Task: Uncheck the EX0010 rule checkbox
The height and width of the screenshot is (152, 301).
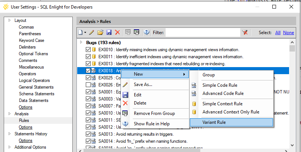Action: click(88, 50)
